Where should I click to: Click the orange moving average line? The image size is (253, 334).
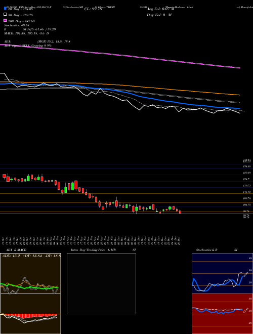click(120, 85)
